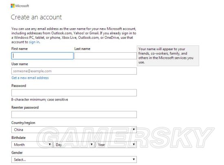Open the birthdate Day dropdown

click(74, 145)
